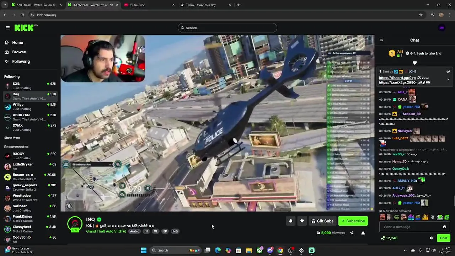
Task: Share the stream via share icon
Action: (x=352, y=233)
